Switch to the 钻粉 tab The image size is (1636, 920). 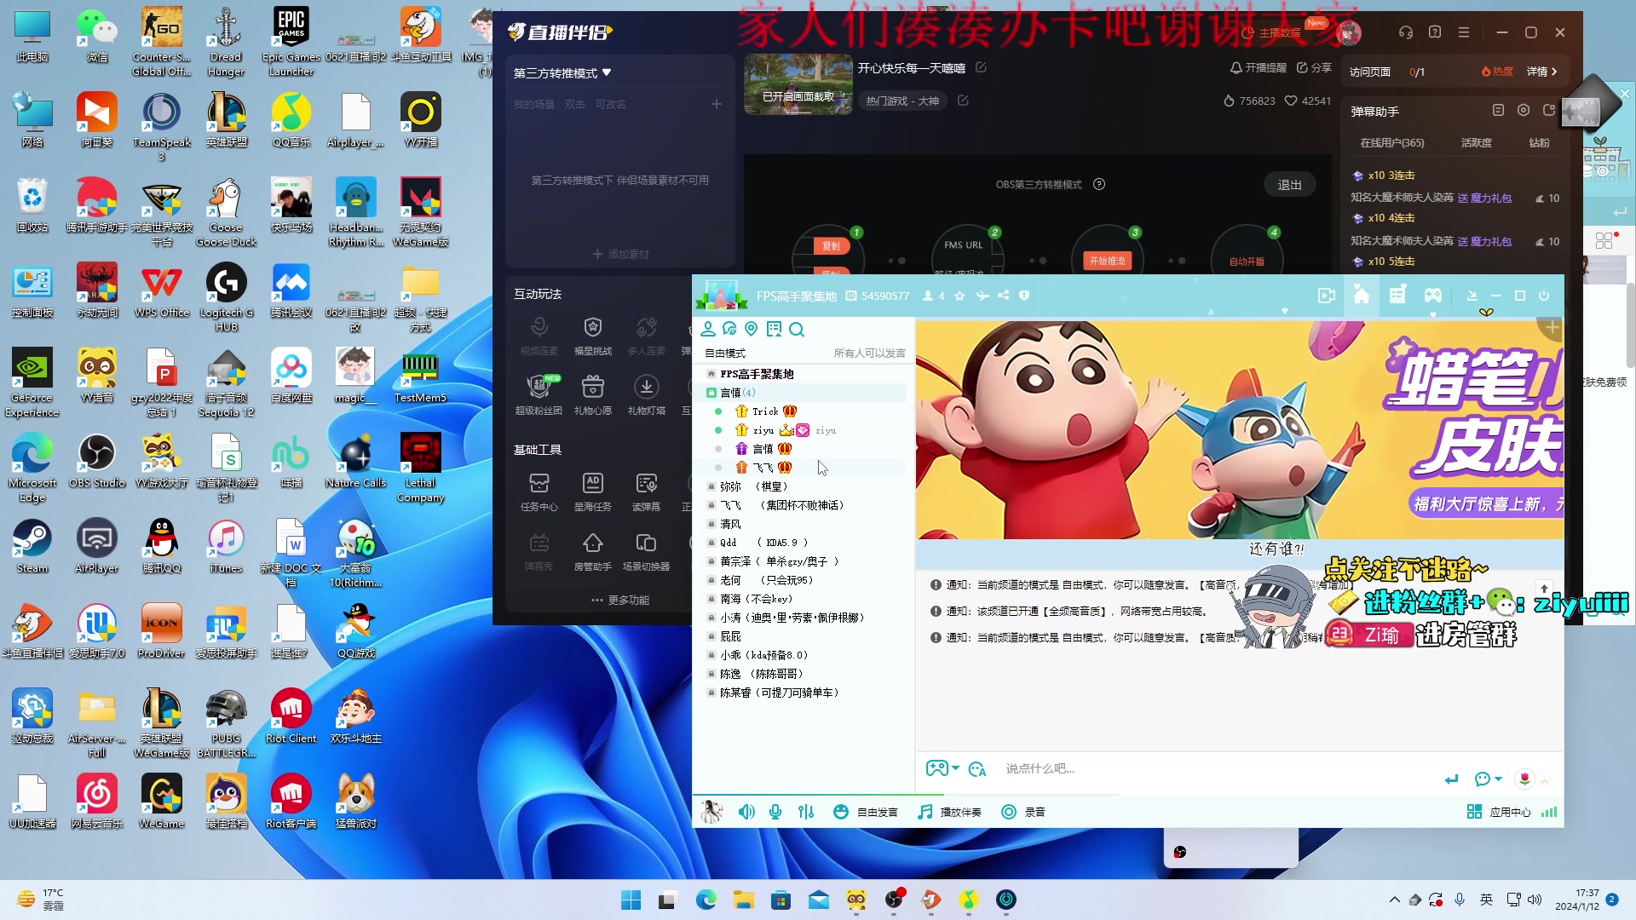click(1539, 143)
